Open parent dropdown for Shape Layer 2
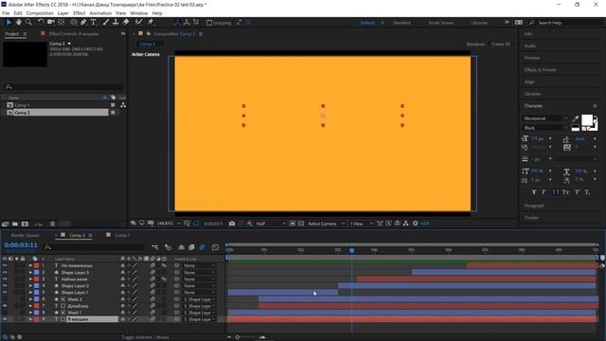This screenshot has height=341, width=606. tap(200, 286)
